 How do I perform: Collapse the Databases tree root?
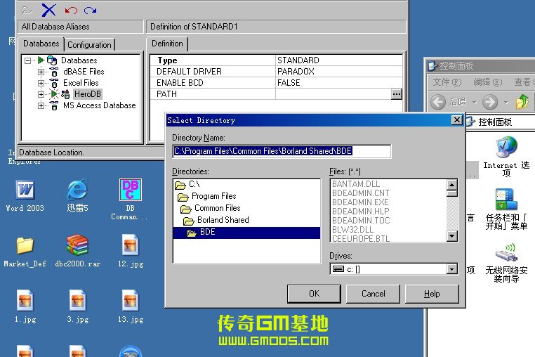click(28, 61)
